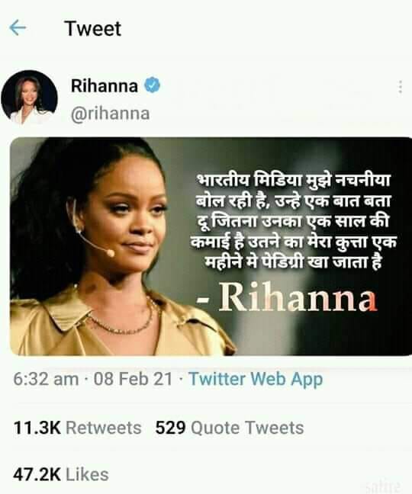View the 11.3K Retweets list

click(x=77, y=428)
